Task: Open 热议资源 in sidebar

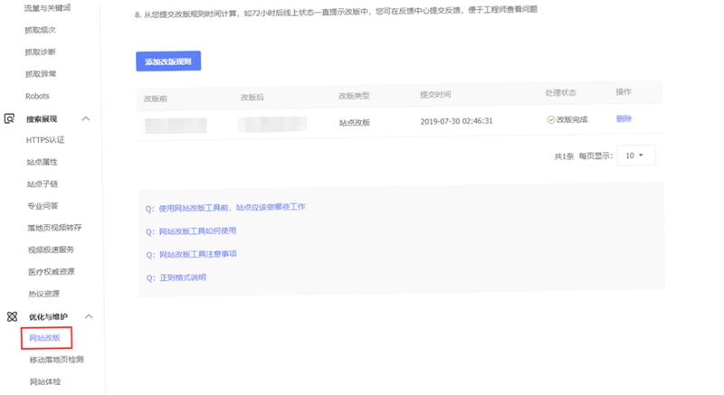Action: 43,294
